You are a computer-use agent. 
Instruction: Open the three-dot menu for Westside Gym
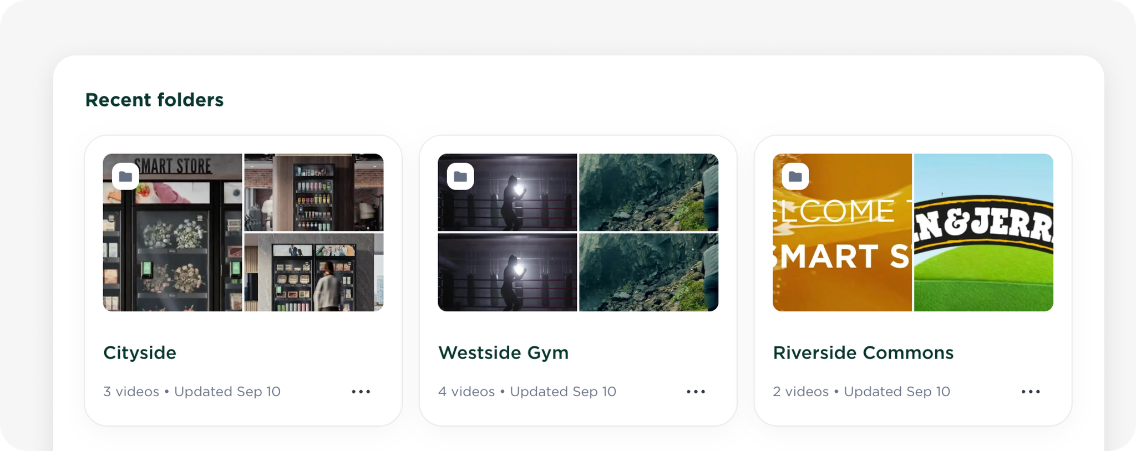(x=696, y=392)
